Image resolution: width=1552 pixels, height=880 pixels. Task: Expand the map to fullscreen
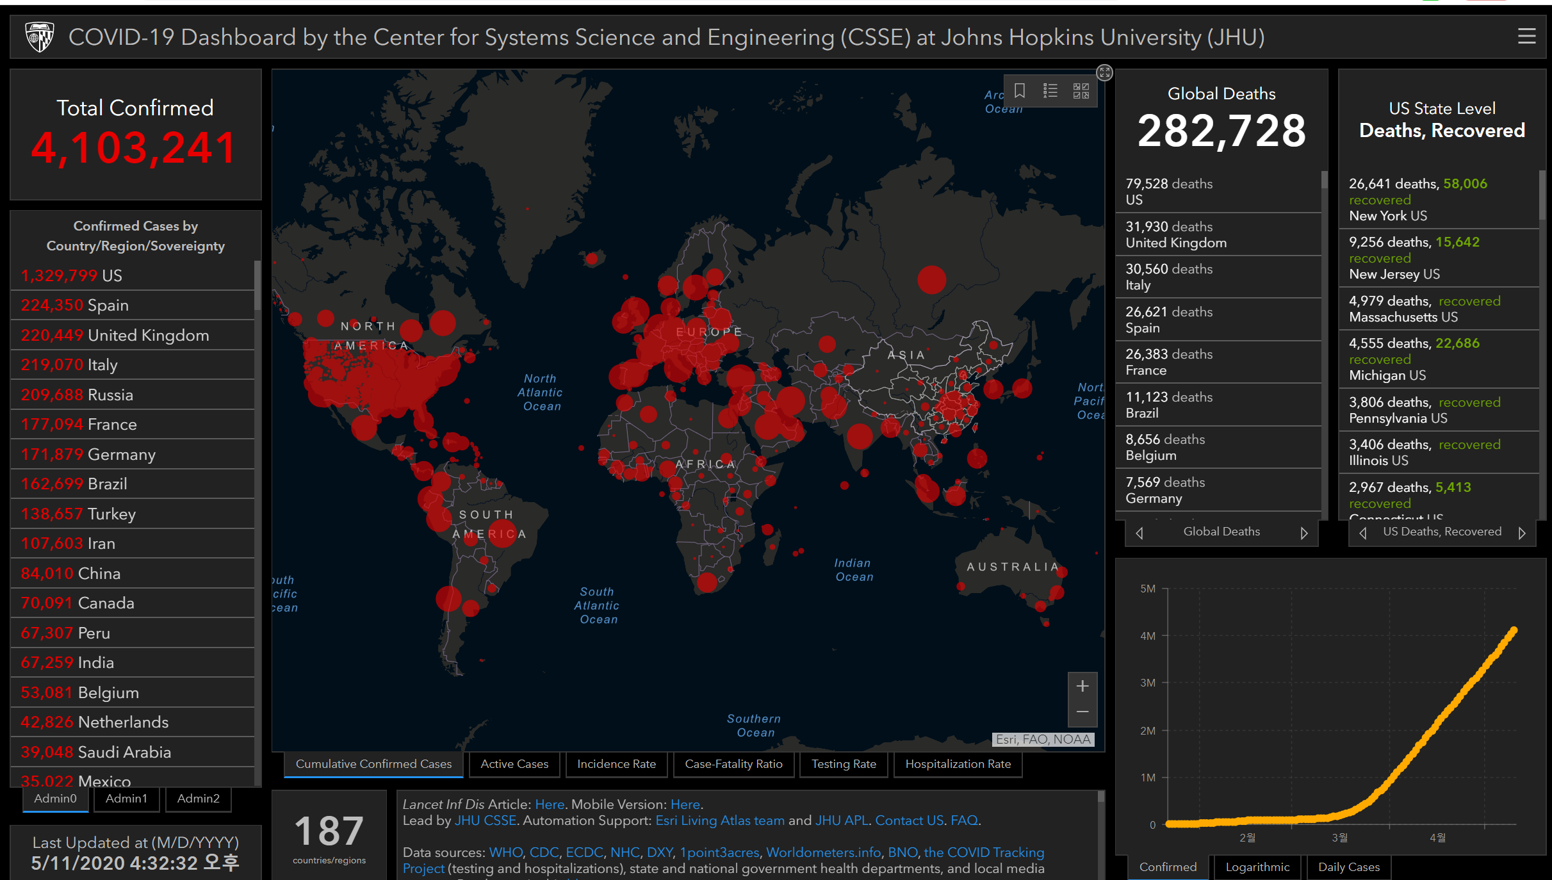click(1104, 72)
